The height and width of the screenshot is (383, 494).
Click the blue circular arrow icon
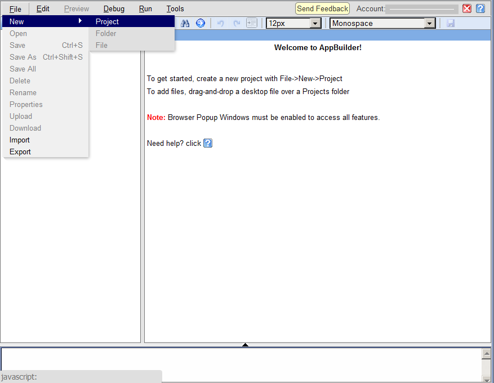[201, 23]
